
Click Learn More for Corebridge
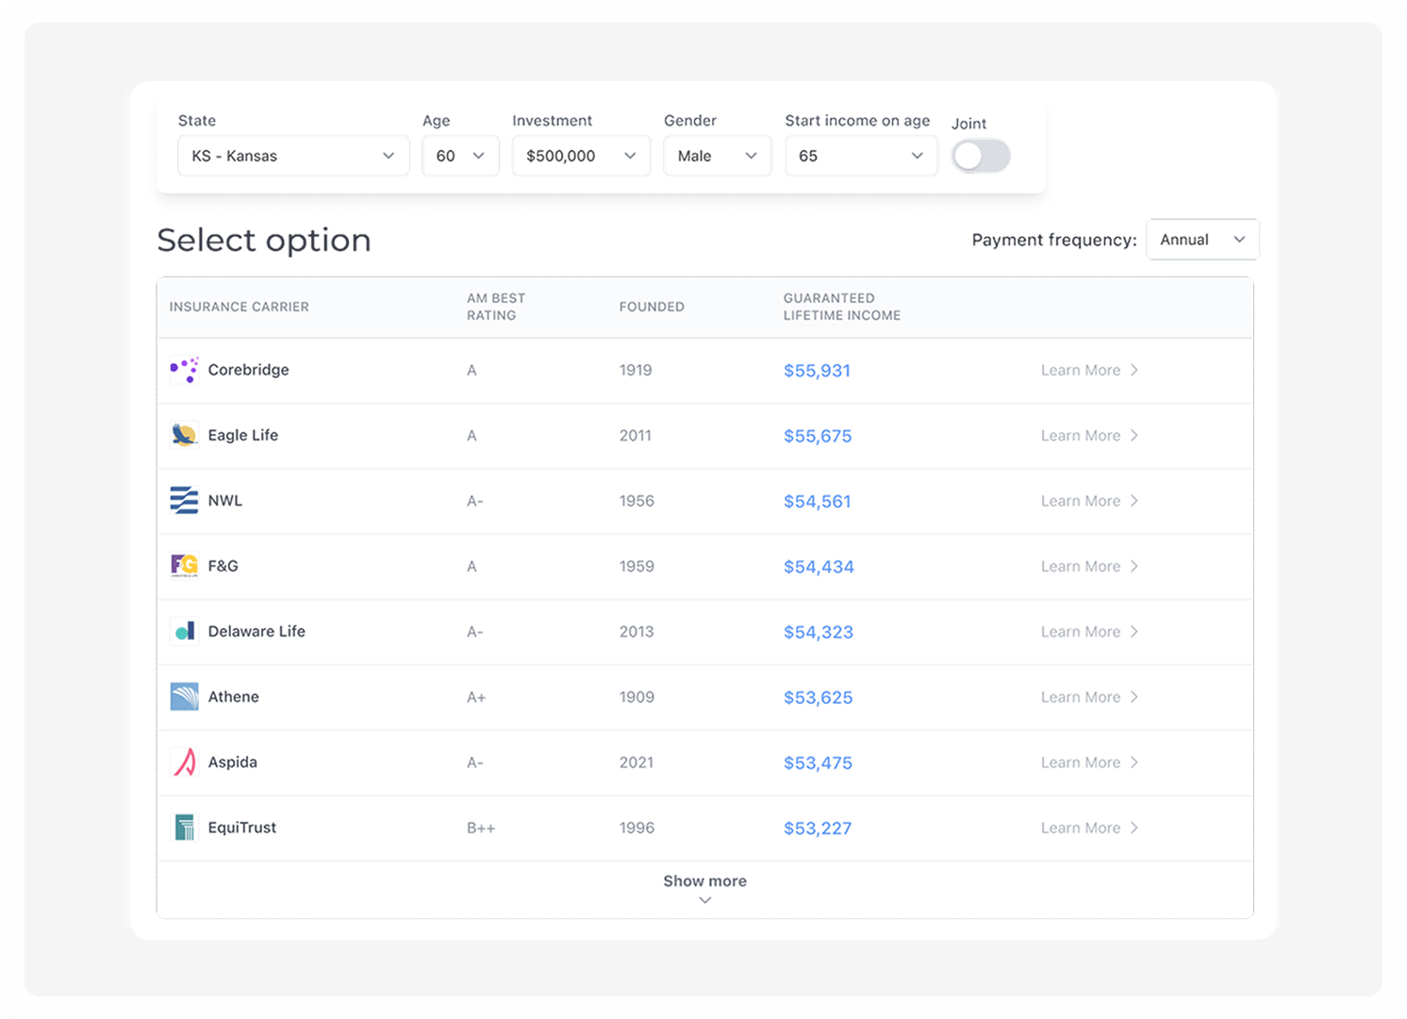1089,370
